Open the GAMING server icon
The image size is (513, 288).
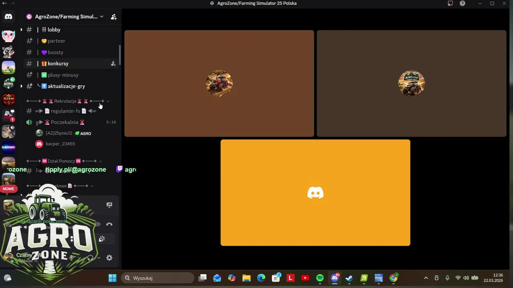[8, 147]
